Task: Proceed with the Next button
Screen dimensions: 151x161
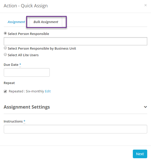Action: (x=140, y=154)
